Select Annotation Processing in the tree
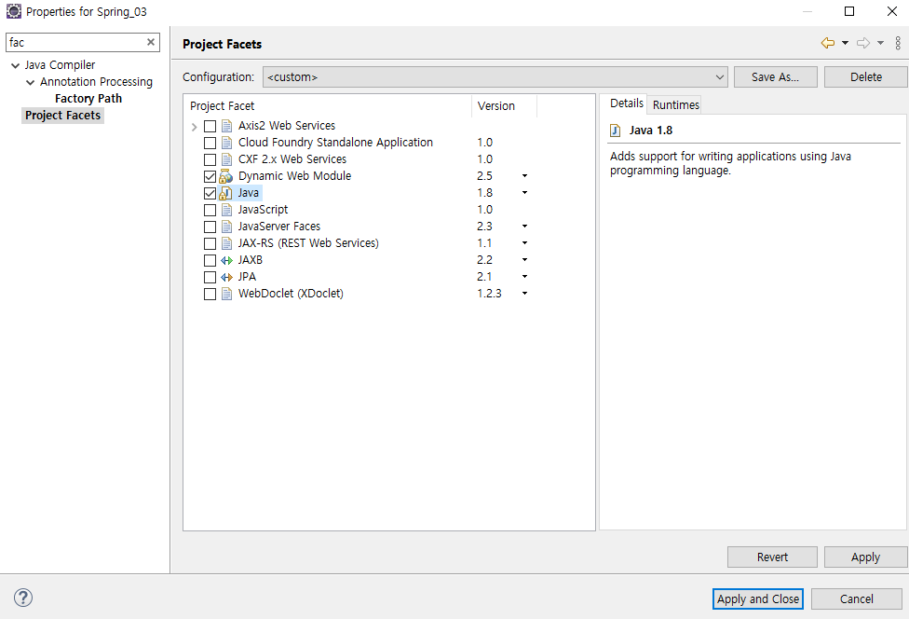The image size is (909, 619). pyautogui.click(x=96, y=82)
